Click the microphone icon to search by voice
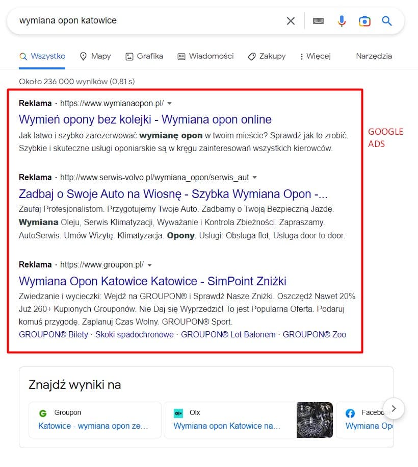This screenshot has height=467, width=418. click(x=342, y=21)
